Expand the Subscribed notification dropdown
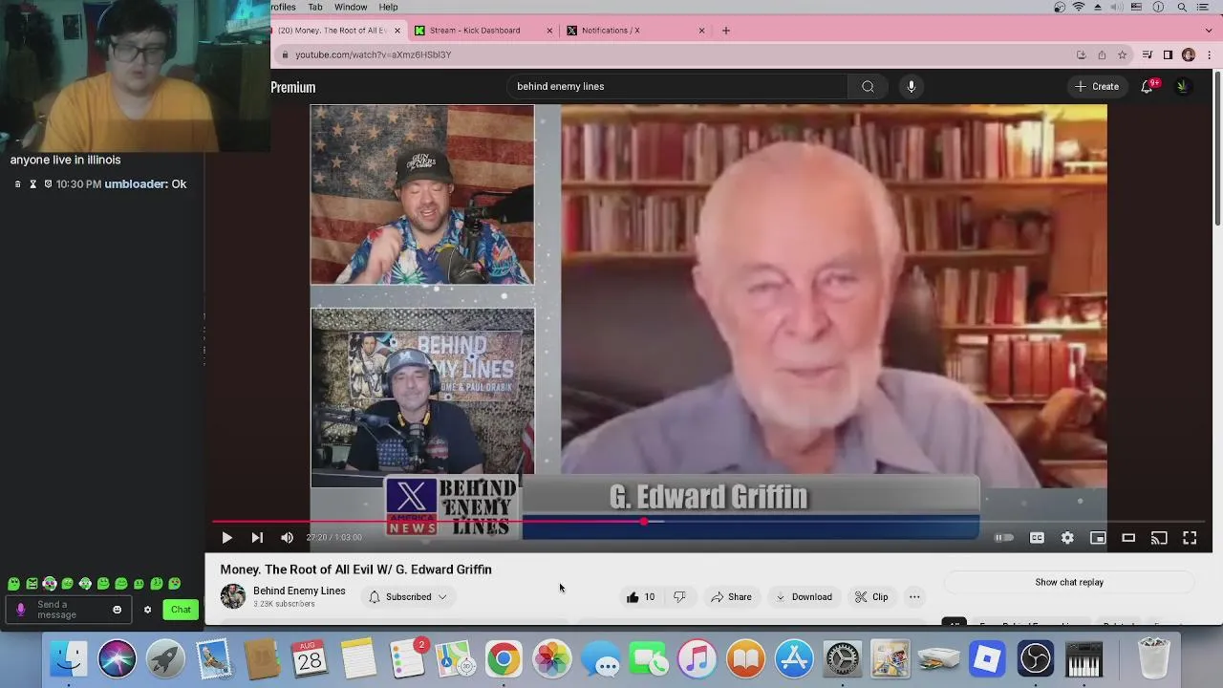1223x688 pixels. pyautogui.click(x=408, y=597)
